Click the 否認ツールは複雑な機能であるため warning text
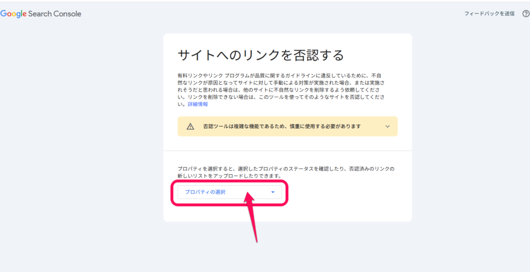Viewport: 530px width, 272px height. 282,126
